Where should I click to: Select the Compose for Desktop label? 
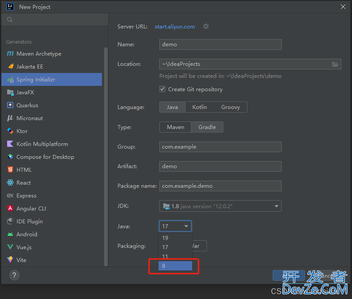pyautogui.click(x=45, y=157)
